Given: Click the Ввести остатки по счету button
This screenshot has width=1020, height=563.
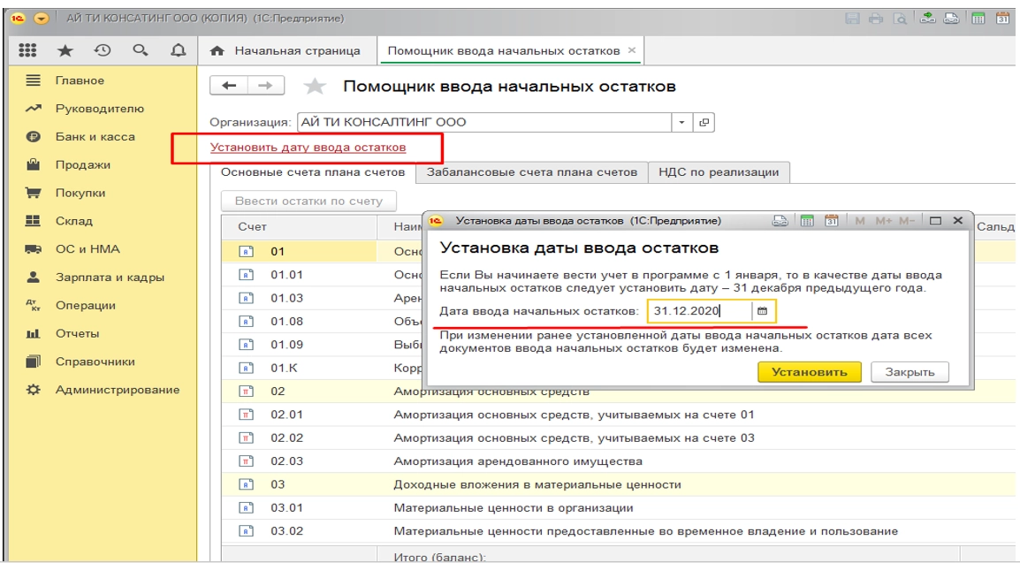Looking at the screenshot, I should (x=309, y=201).
